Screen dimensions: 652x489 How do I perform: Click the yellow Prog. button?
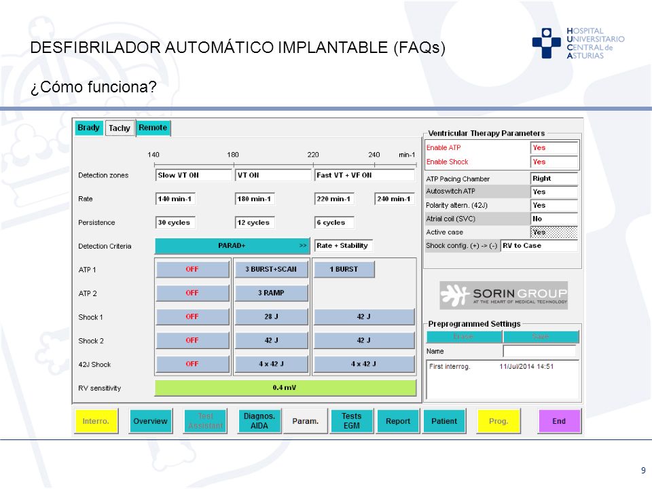(x=499, y=421)
